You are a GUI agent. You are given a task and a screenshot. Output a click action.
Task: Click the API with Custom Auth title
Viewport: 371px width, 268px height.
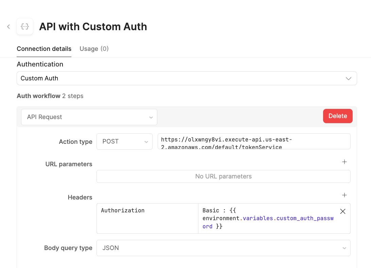(93, 26)
